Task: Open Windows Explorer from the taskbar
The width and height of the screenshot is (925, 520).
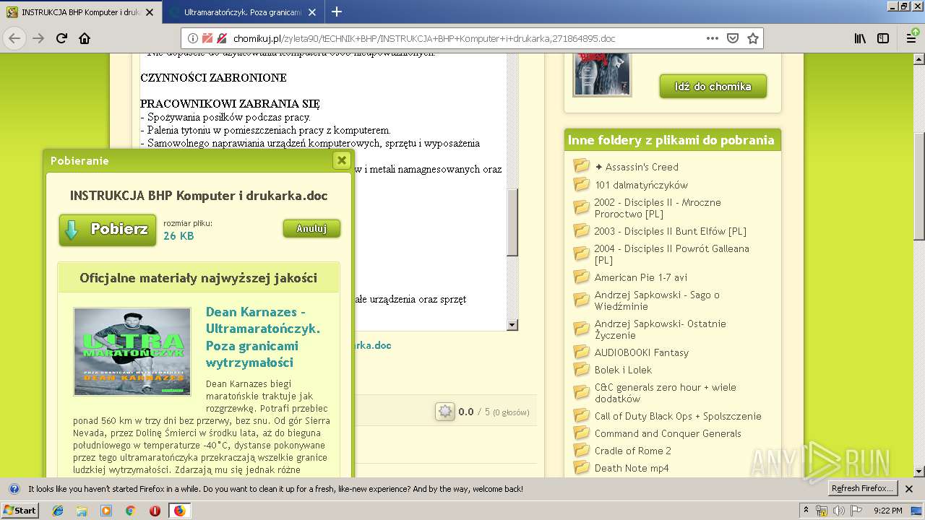Action: [82, 511]
